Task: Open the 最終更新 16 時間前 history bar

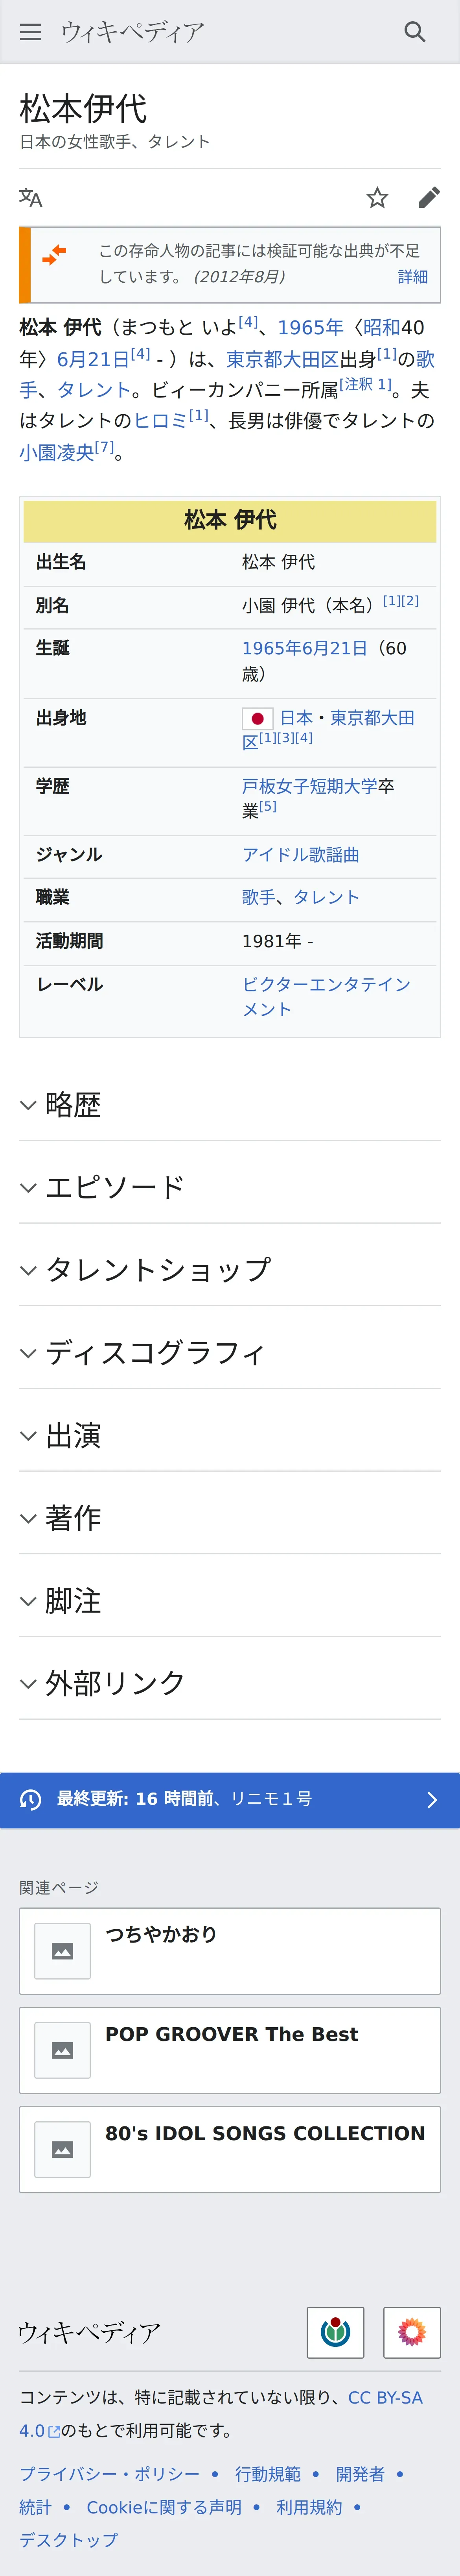Action: pyautogui.click(x=230, y=1799)
